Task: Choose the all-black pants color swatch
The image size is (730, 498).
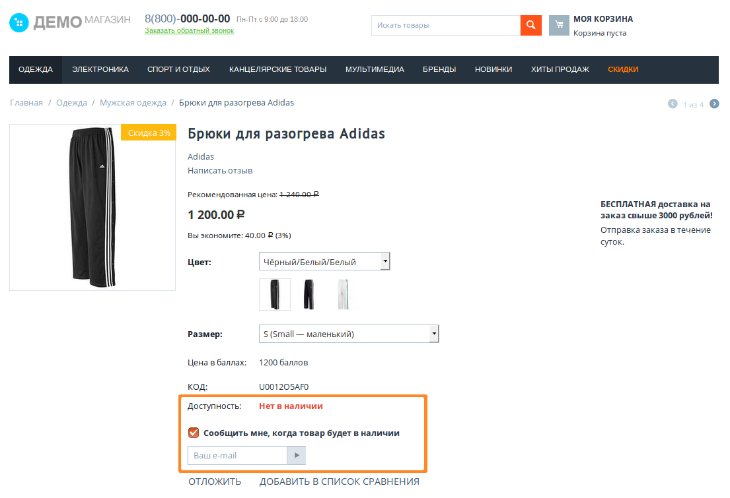Action: (308, 294)
